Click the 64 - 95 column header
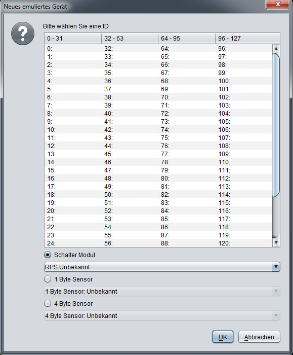The image size is (293, 355). point(187,38)
